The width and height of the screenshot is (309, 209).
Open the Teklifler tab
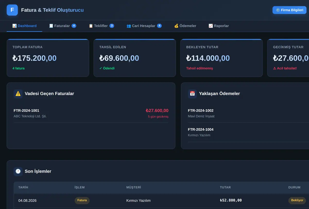[101, 26]
